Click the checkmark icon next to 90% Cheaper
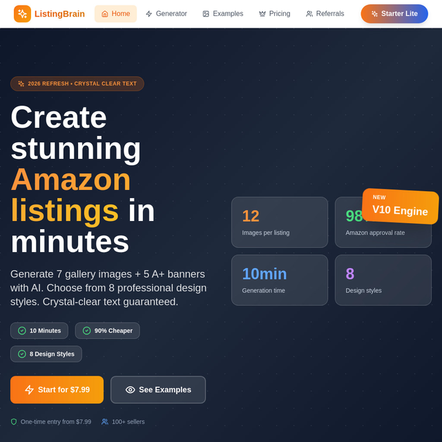The height and width of the screenshot is (442, 442). tap(86, 331)
